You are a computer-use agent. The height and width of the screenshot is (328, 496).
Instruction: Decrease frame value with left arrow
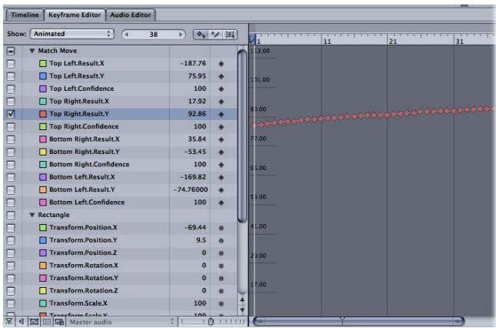pos(127,34)
